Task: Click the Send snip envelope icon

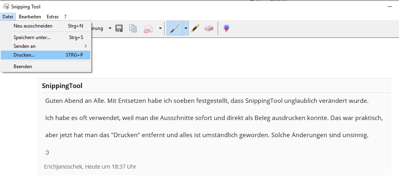Action: [x=148, y=28]
